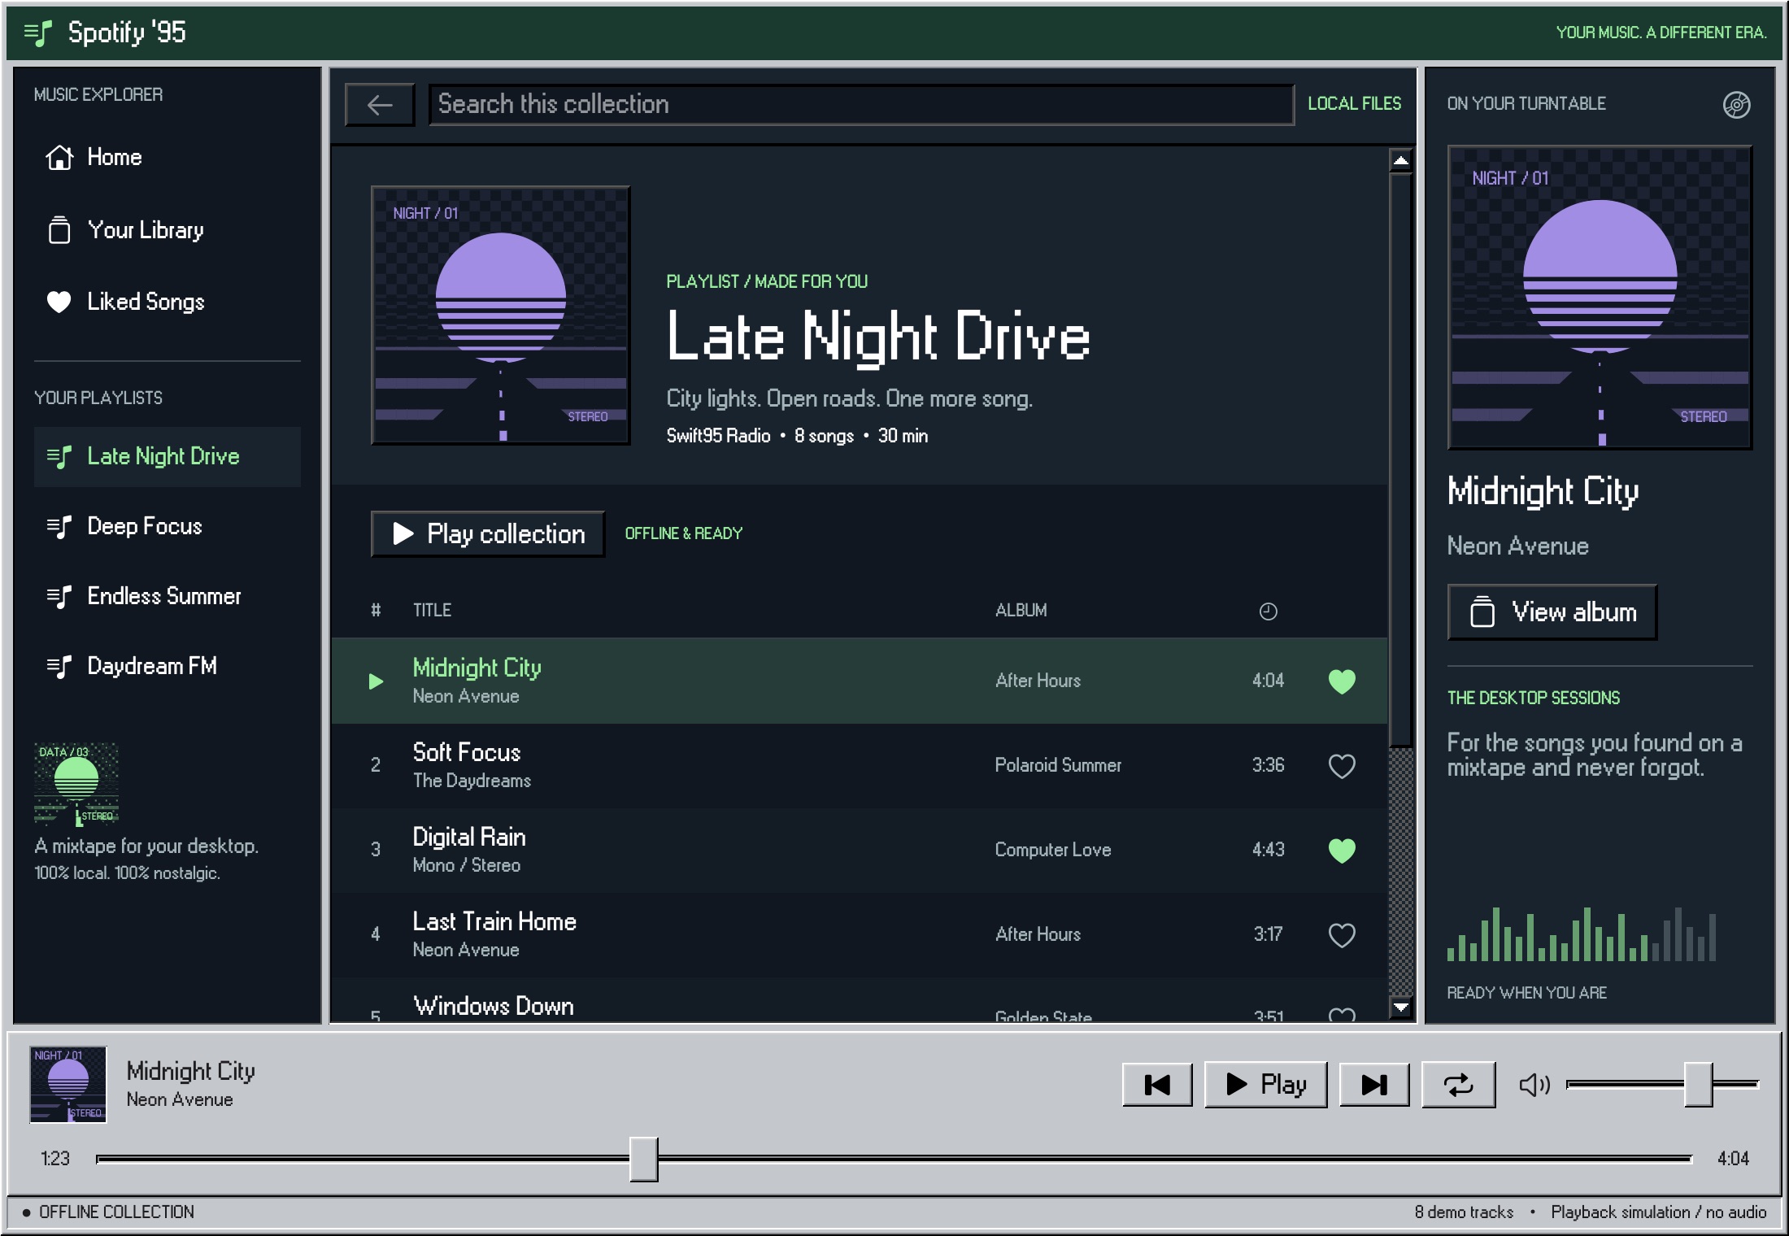Click the back arrow button
This screenshot has width=1789, height=1236.
tap(380, 105)
